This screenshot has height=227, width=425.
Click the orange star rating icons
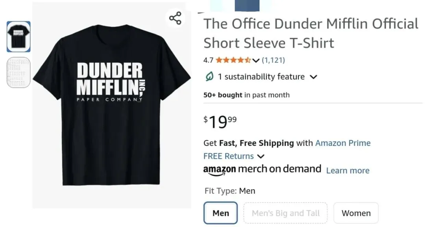pos(233,60)
